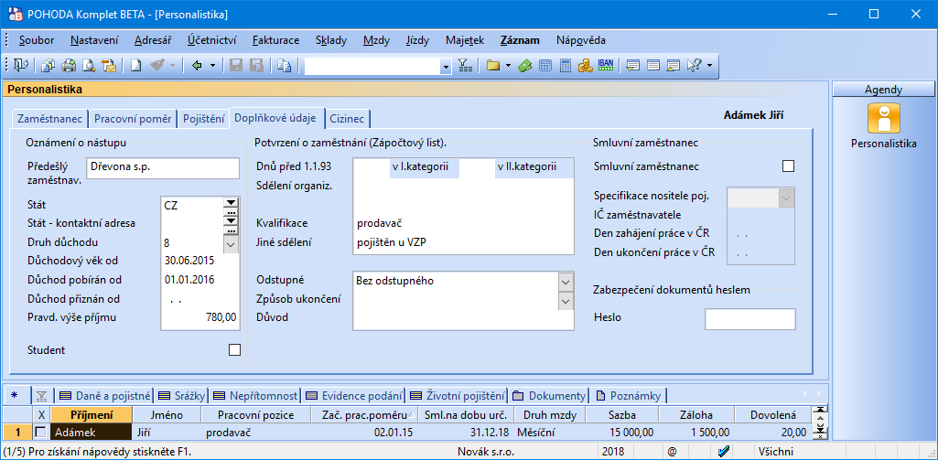Open the Personalistika agenda icon
Image resolution: width=938 pixels, height=460 pixels.
coord(884,119)
